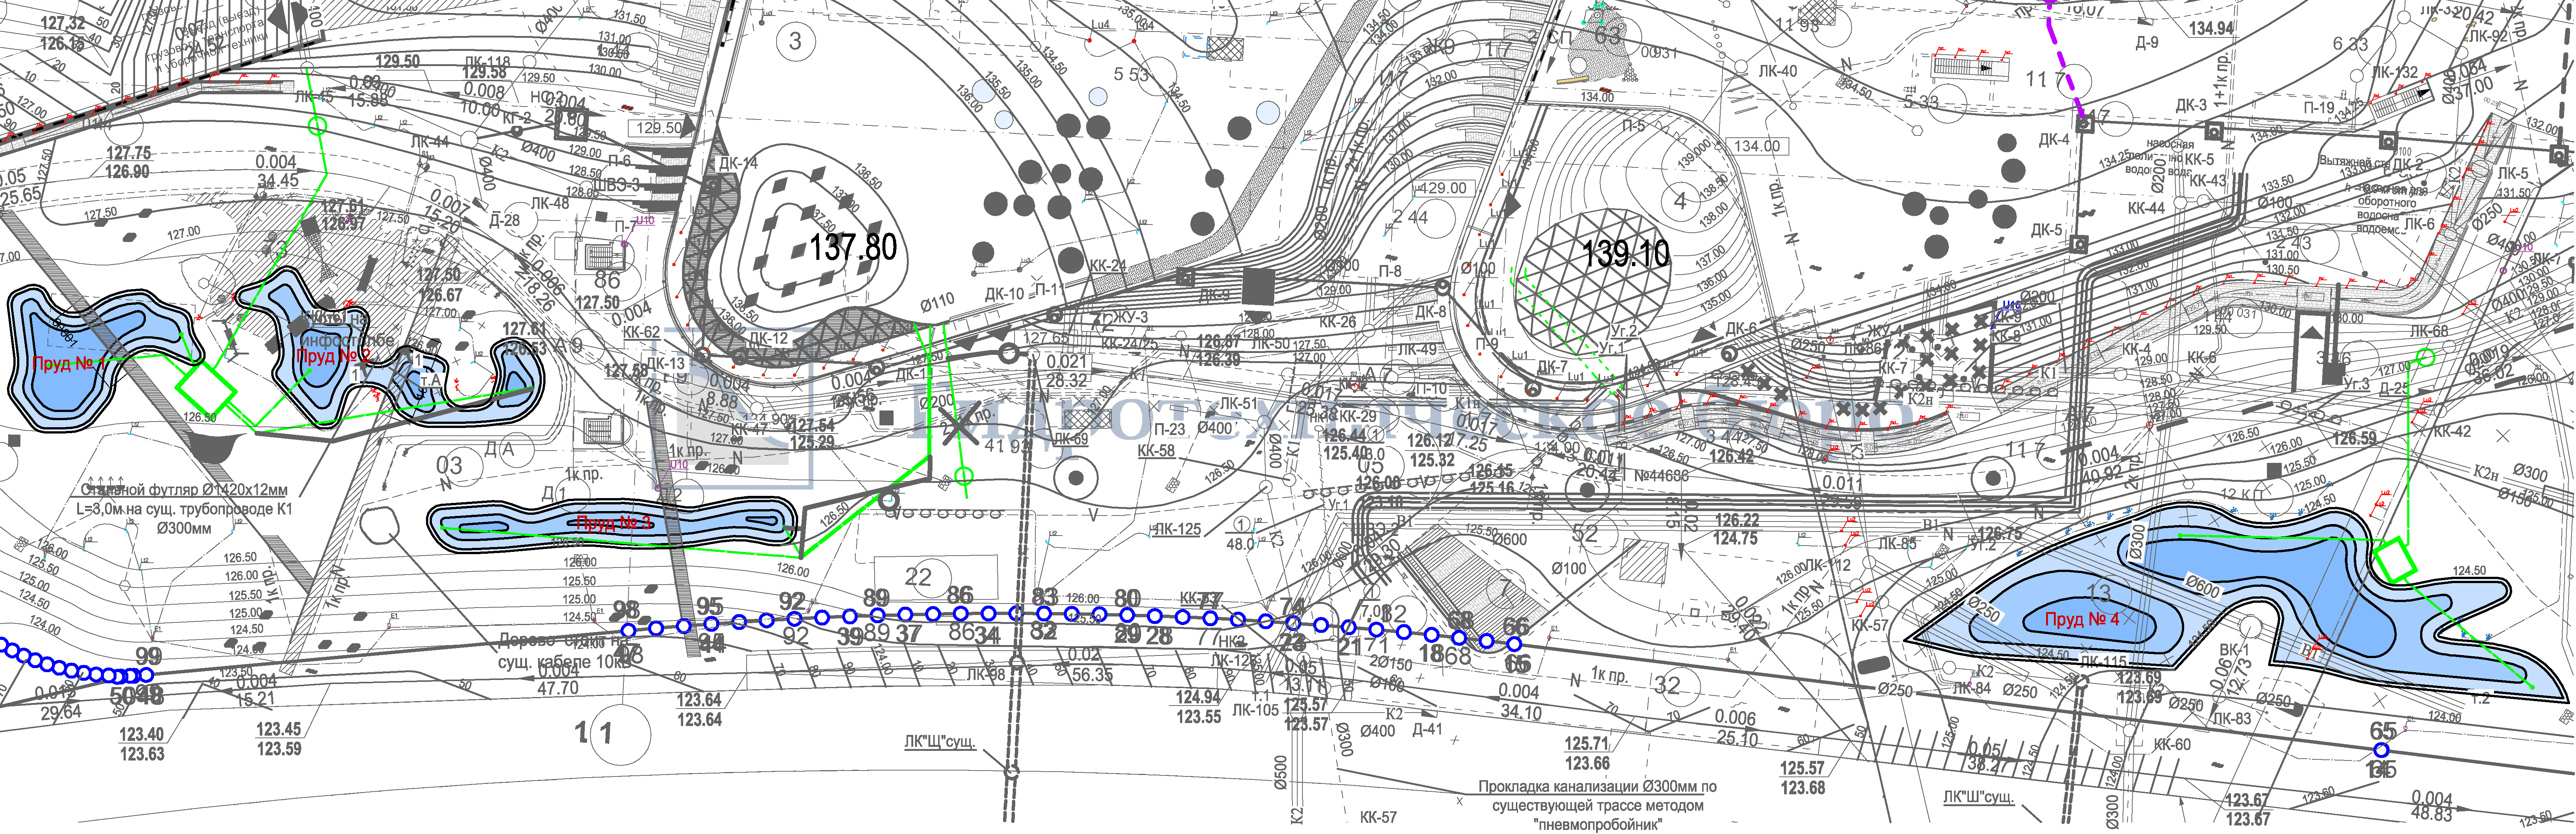2576x834 pixels.
Task: Click the label КК-26
Action: 1337,322
